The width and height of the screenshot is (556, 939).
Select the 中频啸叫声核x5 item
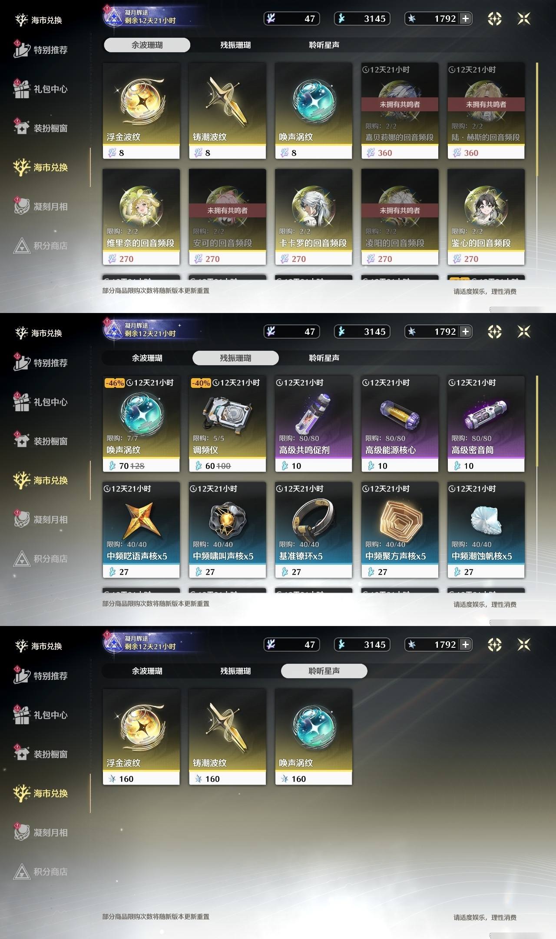(x=227, y=530)
